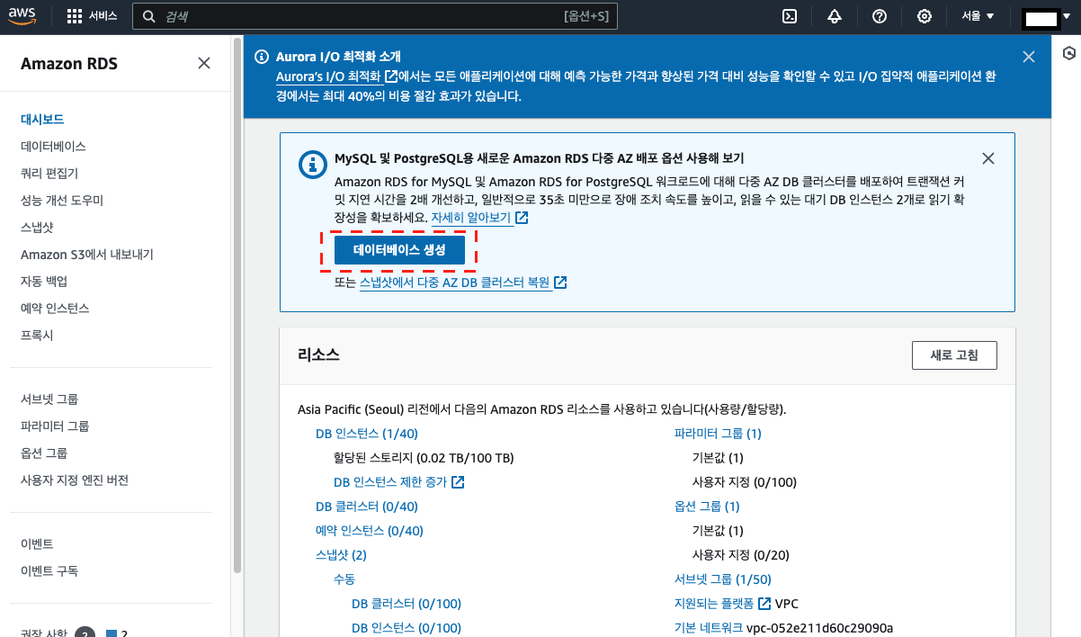Open 예약 인스턴스 in the sidebar
Viewport: 1081px width, 637px height.
[55, 308]
